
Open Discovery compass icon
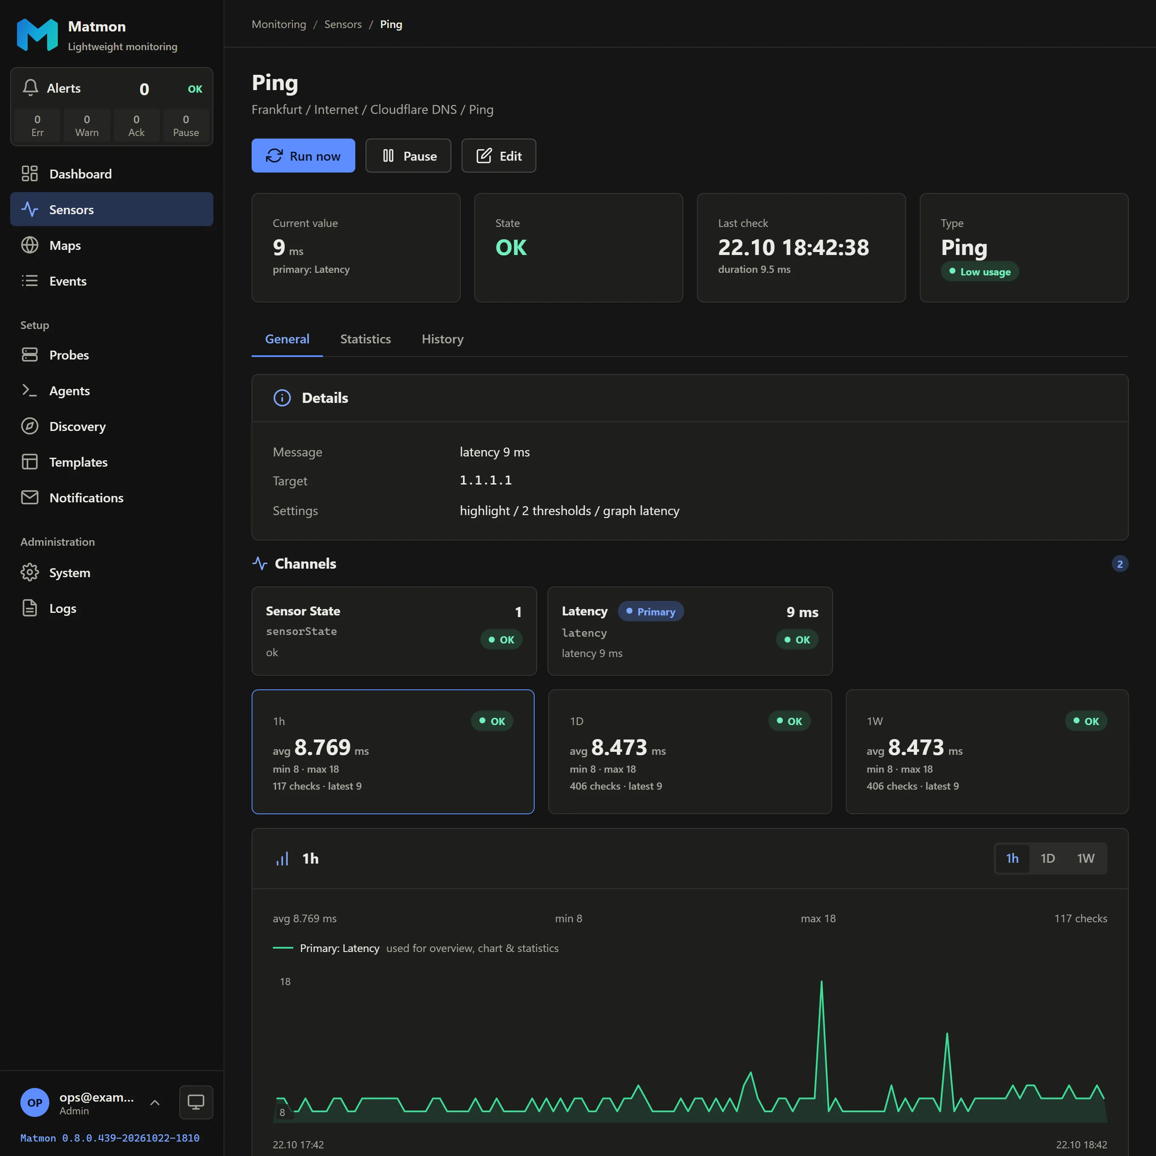(29, 426)
